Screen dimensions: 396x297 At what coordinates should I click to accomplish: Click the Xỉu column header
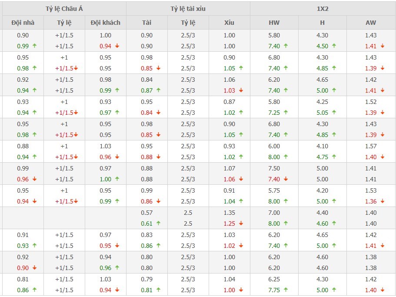click(229, 23)
